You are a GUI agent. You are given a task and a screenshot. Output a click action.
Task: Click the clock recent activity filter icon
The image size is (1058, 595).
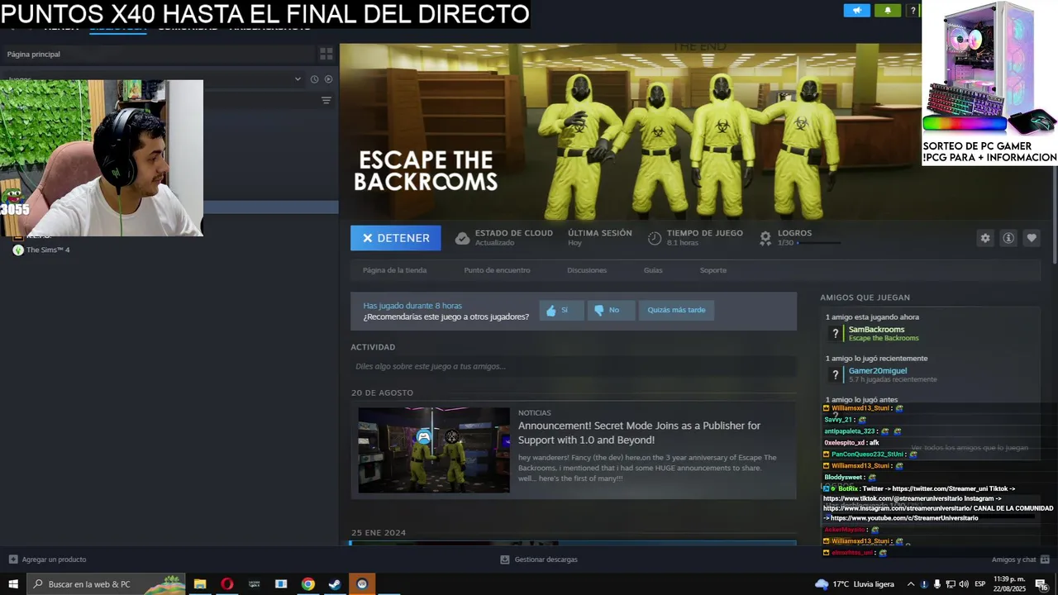314,79
